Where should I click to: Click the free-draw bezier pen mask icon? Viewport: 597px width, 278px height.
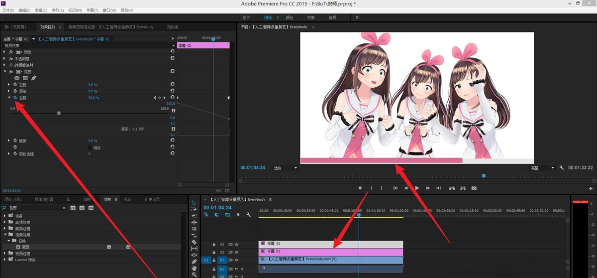point(34,78)
